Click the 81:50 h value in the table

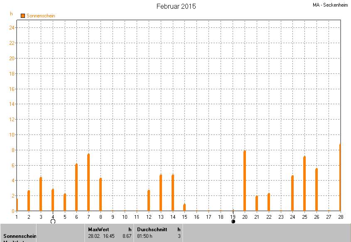point(145,236)
